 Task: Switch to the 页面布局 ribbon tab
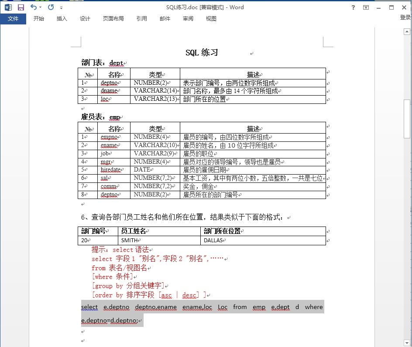113,19
